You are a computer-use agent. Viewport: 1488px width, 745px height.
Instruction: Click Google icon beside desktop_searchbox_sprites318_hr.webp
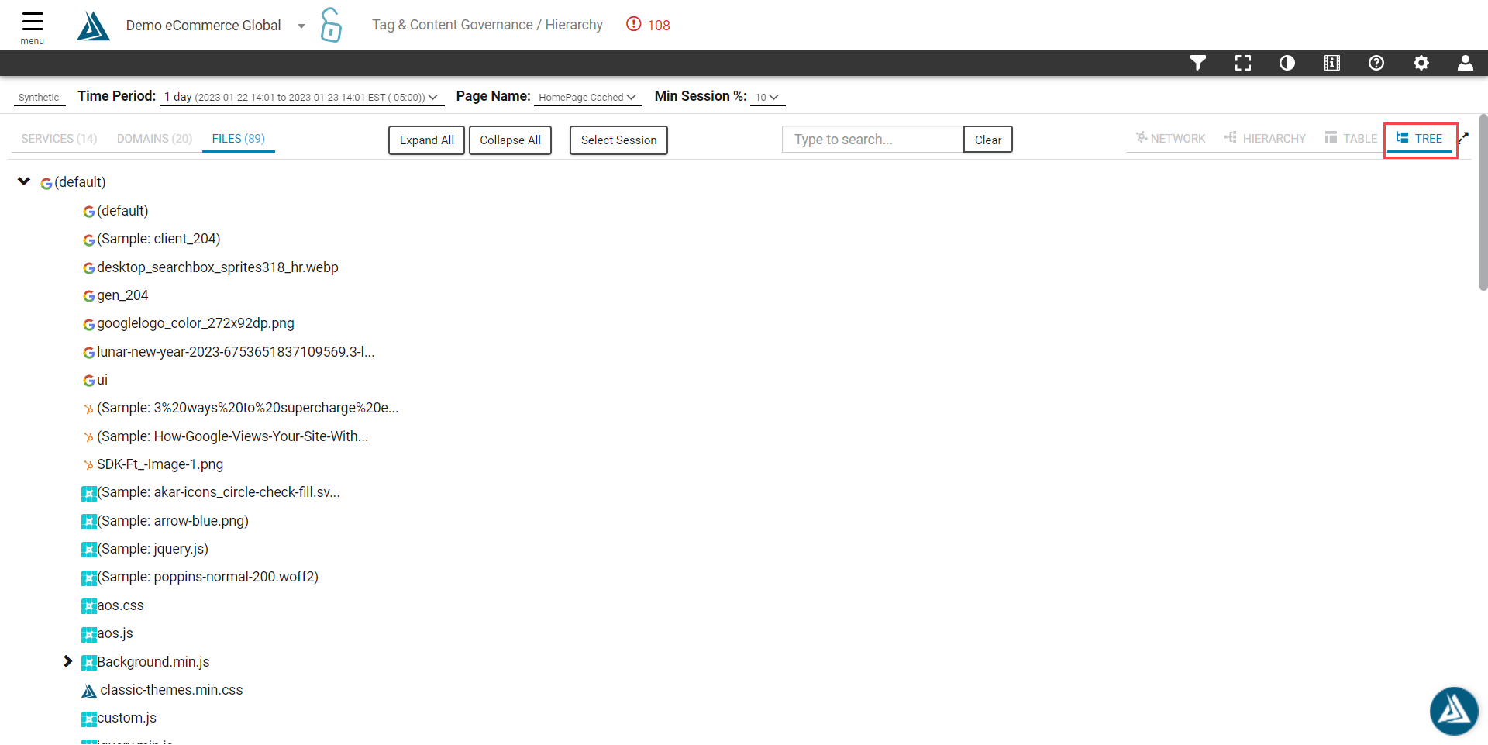(89, 268)
